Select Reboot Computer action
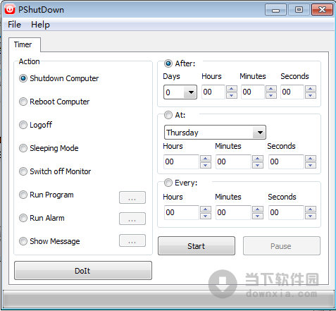 (54, 102)
